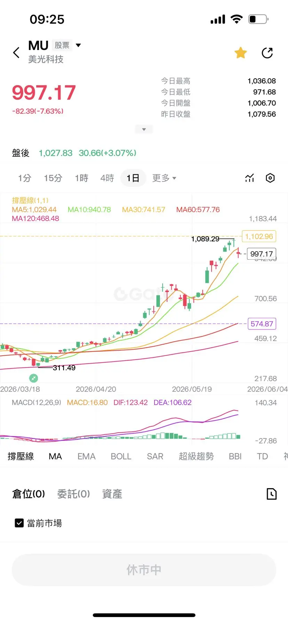Open order history document icon
Viewport: 288px width, 623px height.
pos(271,494)
